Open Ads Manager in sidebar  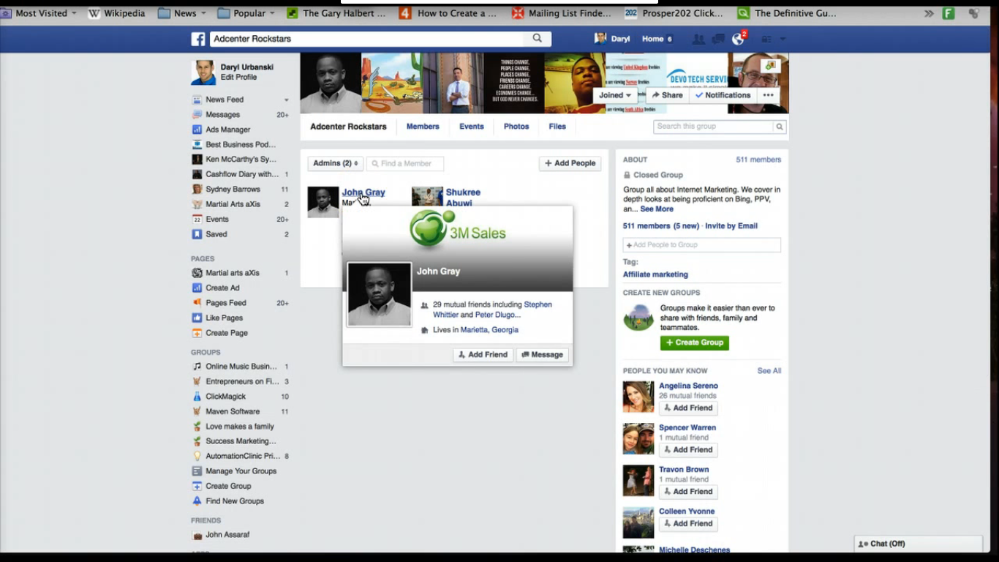pos(227,130)
